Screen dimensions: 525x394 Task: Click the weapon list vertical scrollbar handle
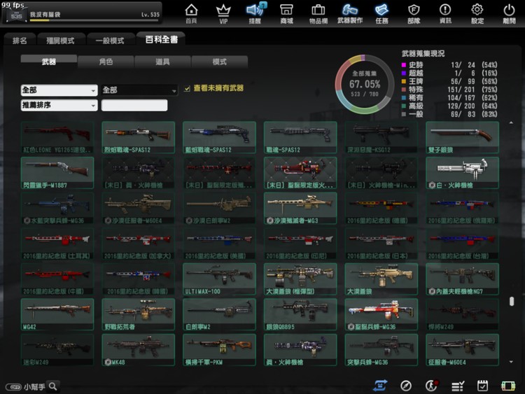[x=512, y=301]
